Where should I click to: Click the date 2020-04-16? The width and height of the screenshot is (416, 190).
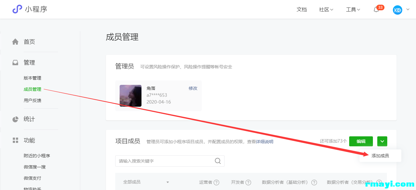[159, 102]
